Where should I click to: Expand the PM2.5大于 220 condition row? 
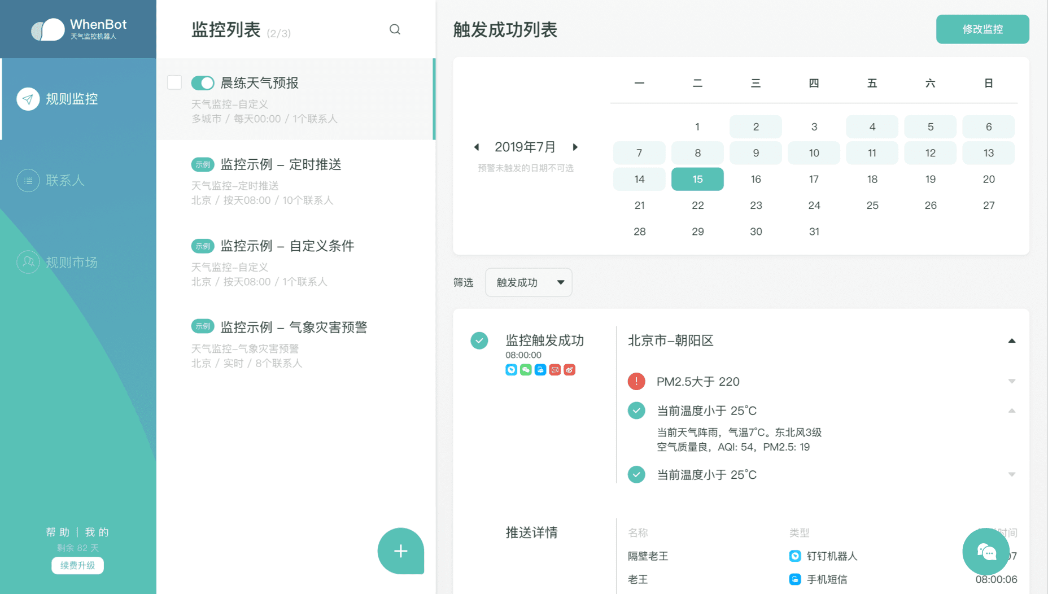1011,382
